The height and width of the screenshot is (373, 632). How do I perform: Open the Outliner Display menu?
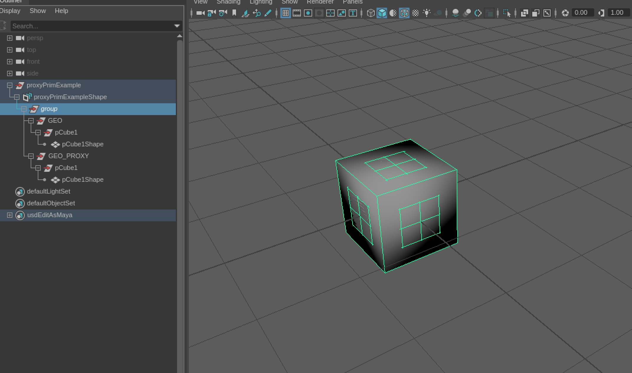tap(10, 11)
